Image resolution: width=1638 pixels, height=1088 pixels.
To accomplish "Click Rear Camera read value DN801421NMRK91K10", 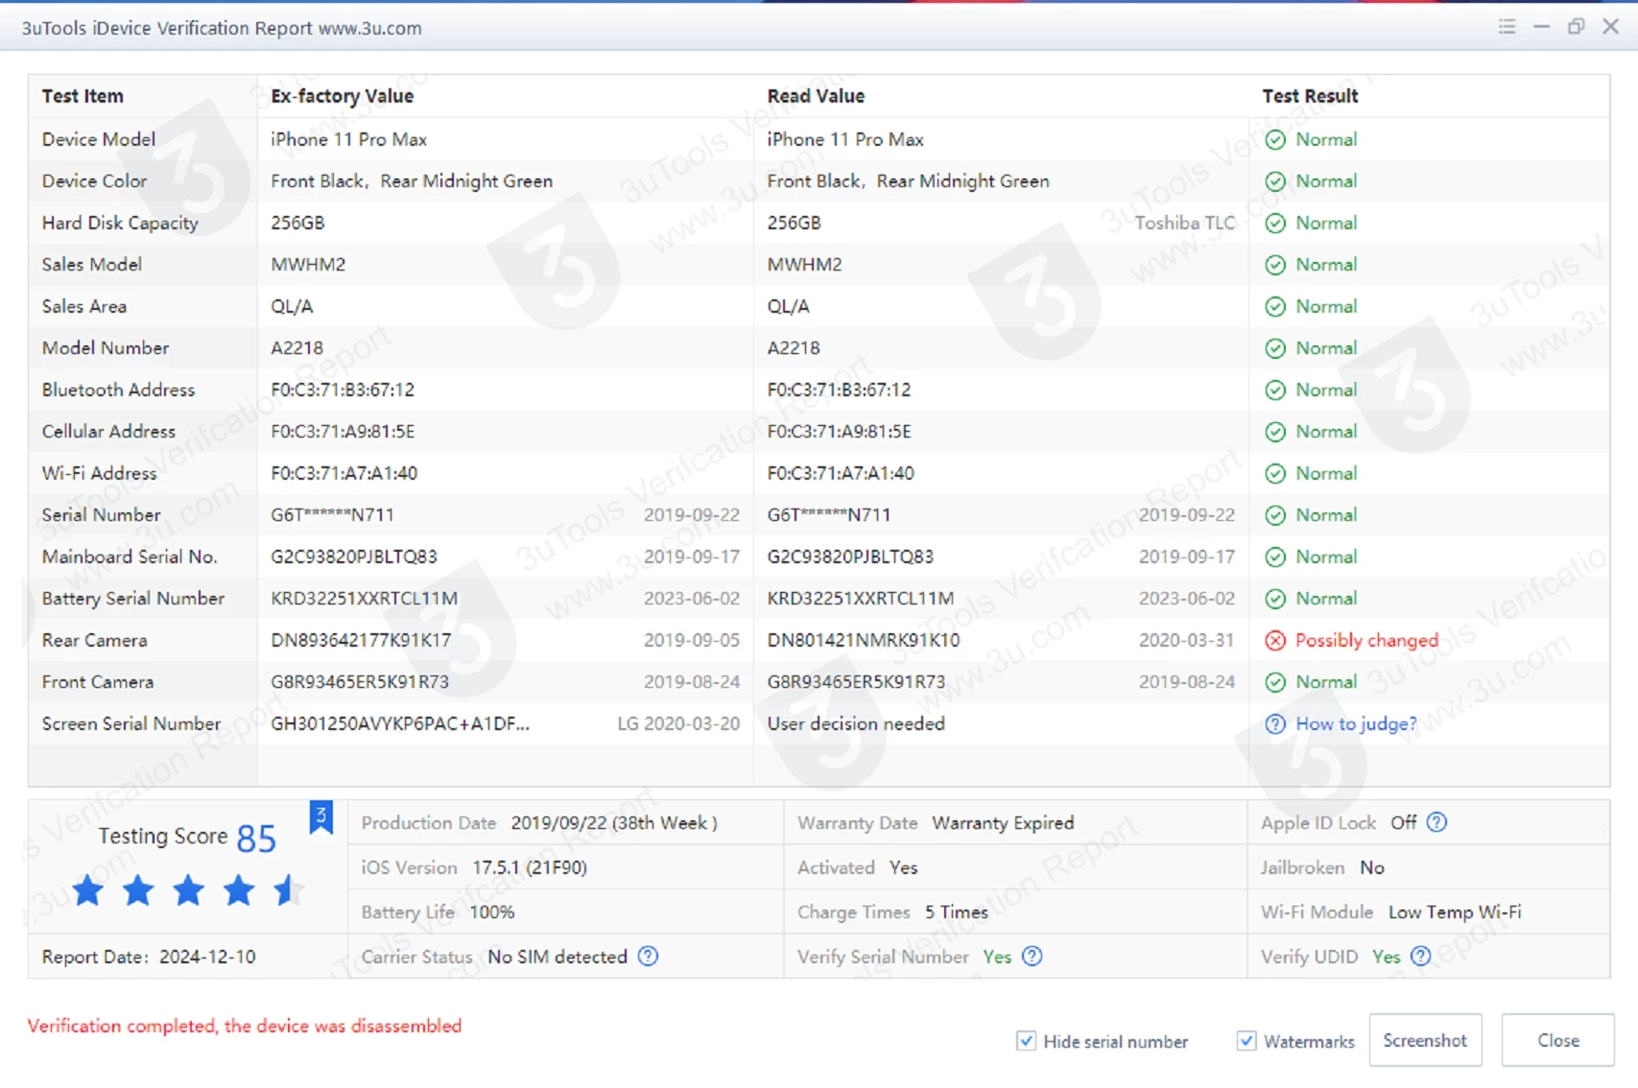I will click(x=864, y=641).
